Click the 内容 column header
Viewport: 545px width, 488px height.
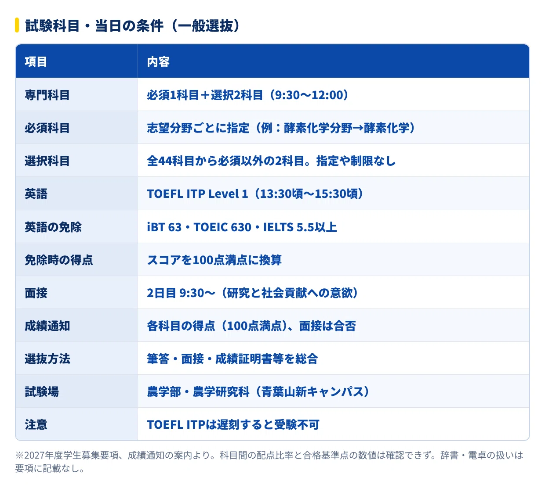coord(158,62)
